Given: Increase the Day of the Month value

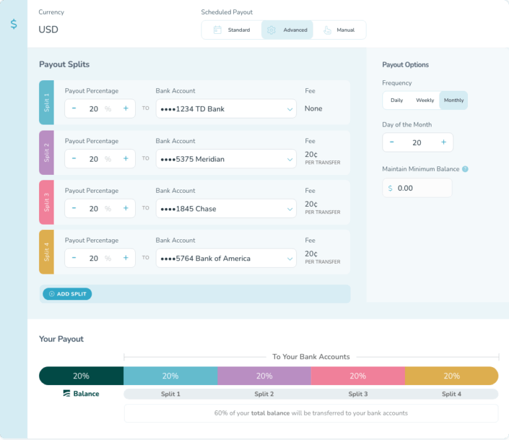Looking at the screenshot, I should [443, 142].
